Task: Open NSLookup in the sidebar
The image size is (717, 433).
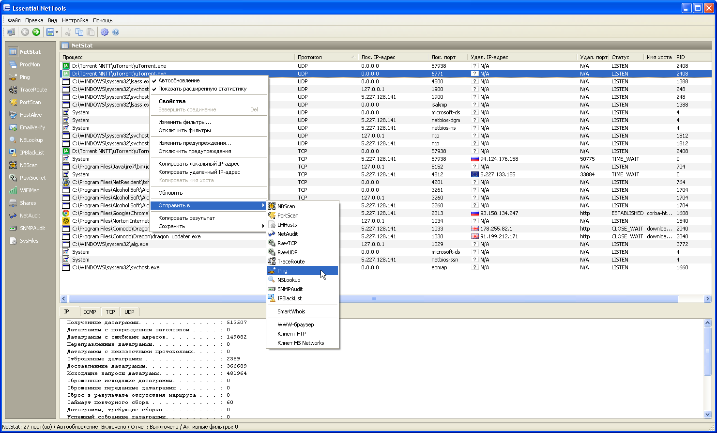Action: pyautogui.click(x=25, y=140)
